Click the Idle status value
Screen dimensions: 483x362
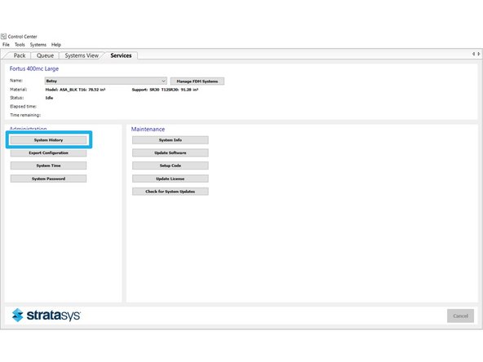tap(49, 98)
